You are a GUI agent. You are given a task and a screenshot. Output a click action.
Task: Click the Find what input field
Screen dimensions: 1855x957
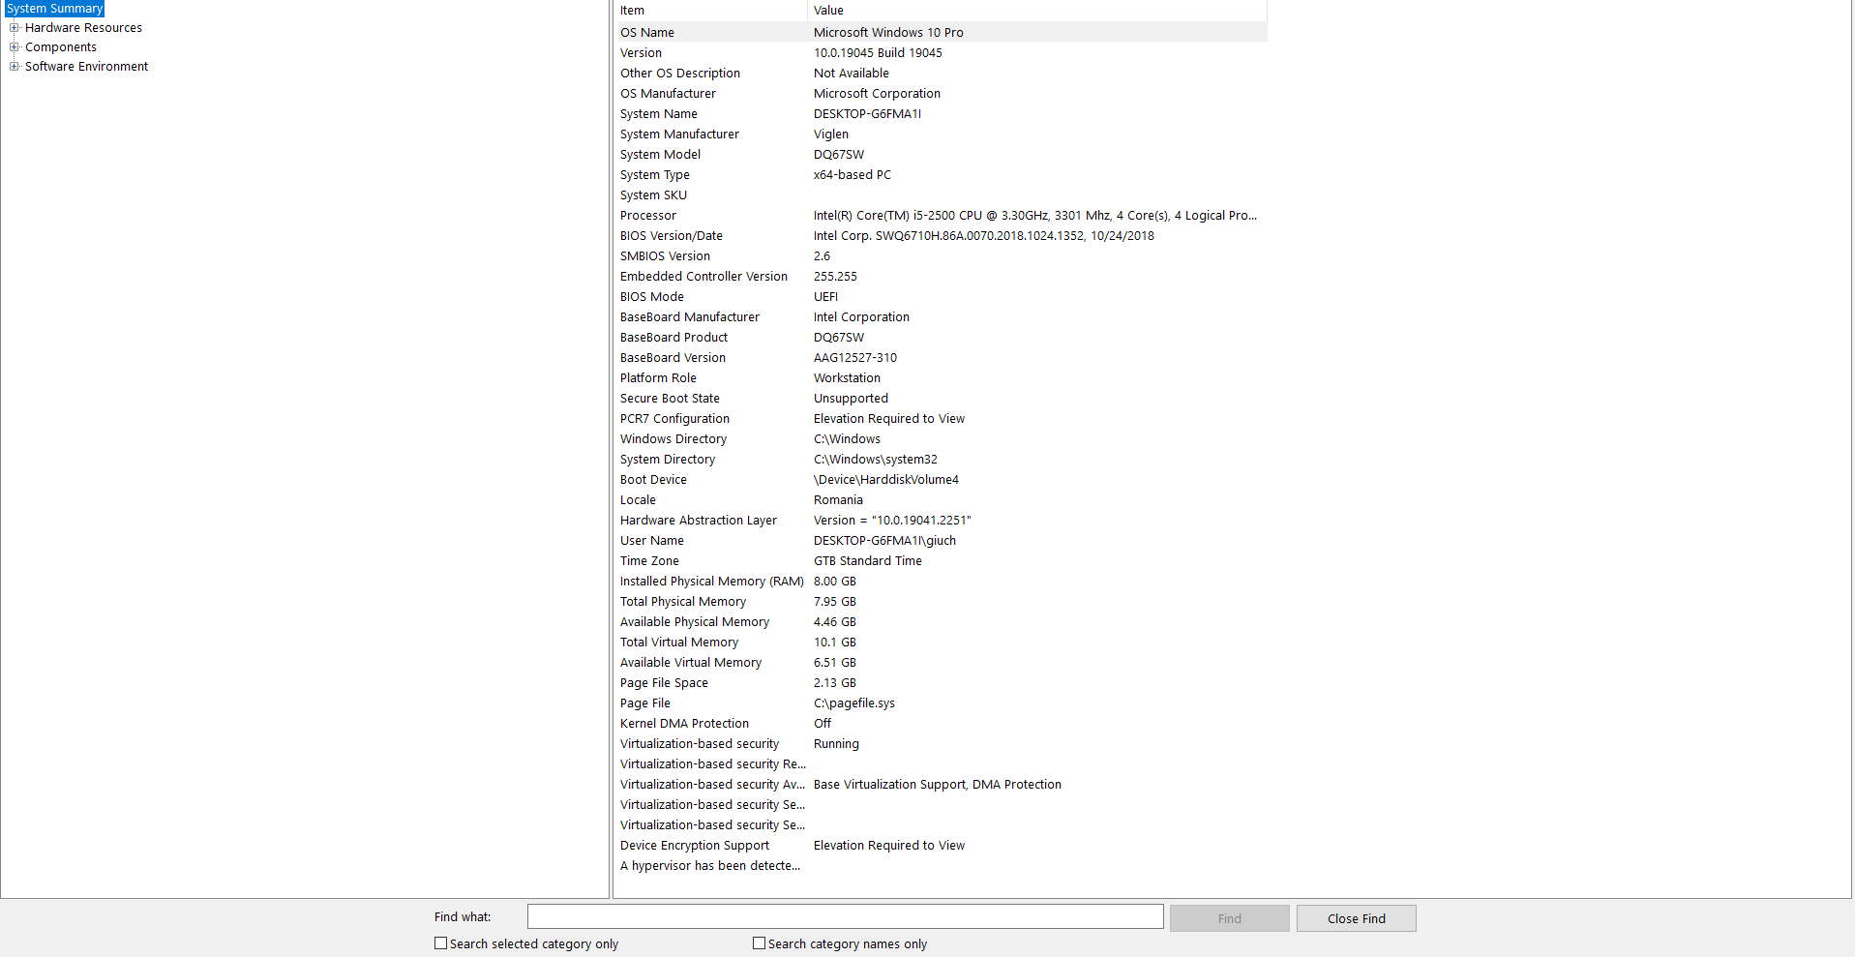pyautogui.click(x=845, y=917)
